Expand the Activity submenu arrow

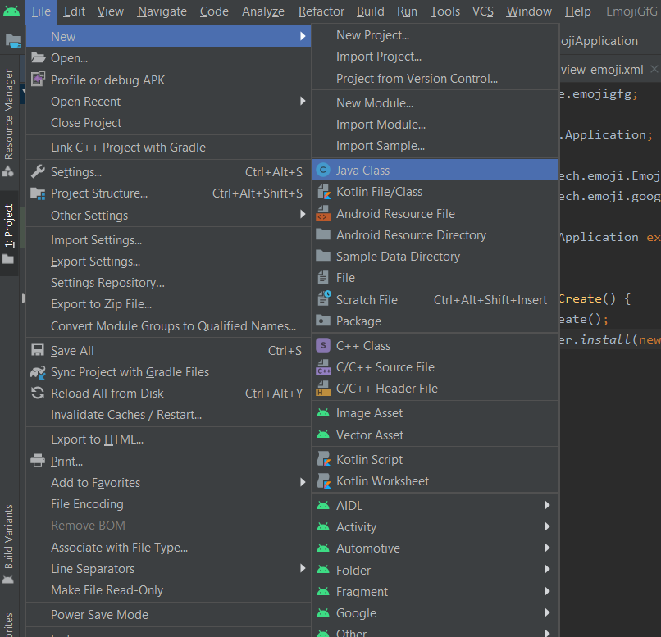point(547,526)
